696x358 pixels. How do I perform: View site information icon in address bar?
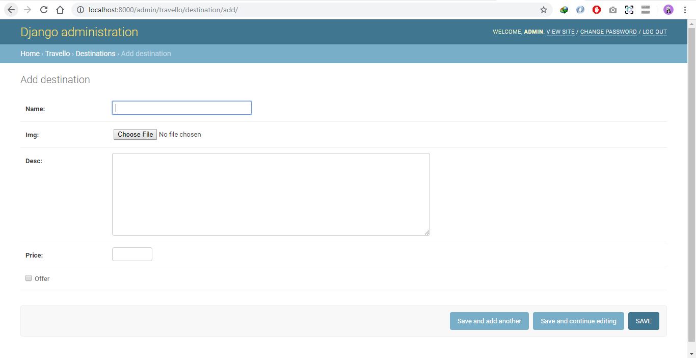(x=80, y=10)
